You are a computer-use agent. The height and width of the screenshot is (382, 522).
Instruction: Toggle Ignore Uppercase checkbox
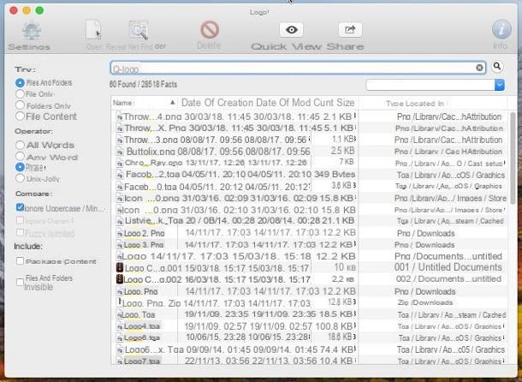click(x=20, y=207)
